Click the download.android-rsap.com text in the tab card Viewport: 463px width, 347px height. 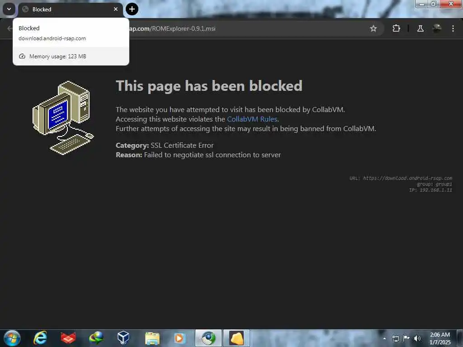coord(52,38)
